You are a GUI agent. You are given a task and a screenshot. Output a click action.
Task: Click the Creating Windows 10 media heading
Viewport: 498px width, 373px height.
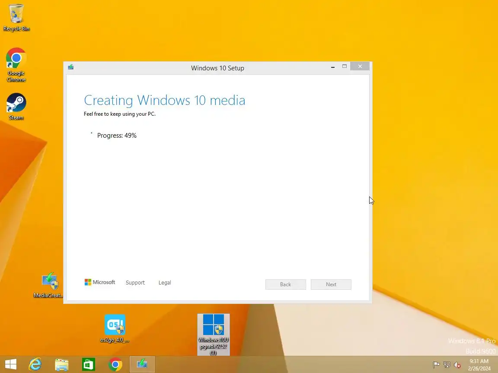pos(165,100)
